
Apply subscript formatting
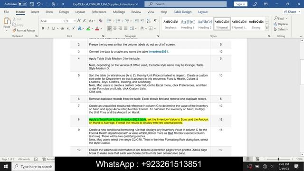click(68, 28)
